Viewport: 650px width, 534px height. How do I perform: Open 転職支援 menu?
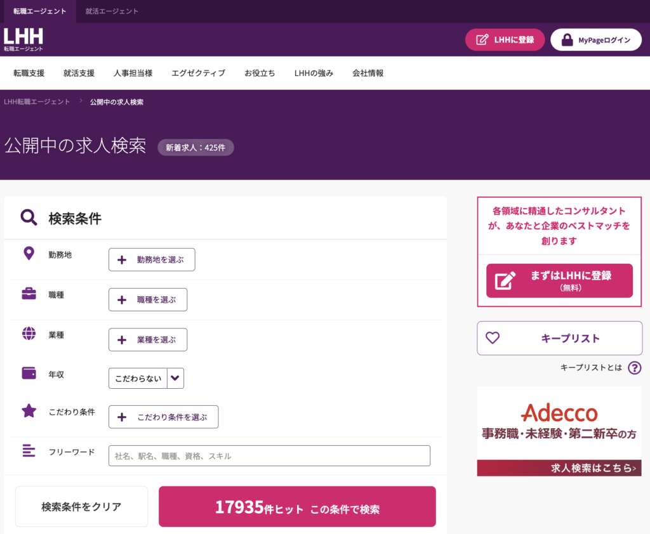29,74
